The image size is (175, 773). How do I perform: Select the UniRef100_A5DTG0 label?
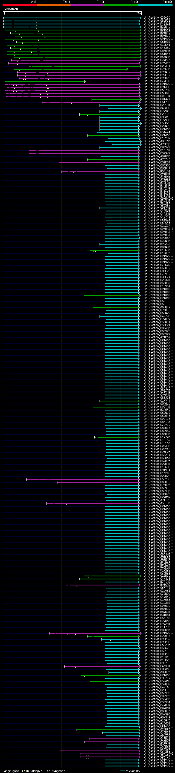[x=157, y=503]
